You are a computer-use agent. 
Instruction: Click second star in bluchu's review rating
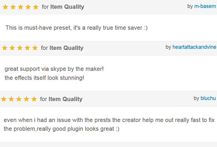pyautogui.click(x=11, y=99)
